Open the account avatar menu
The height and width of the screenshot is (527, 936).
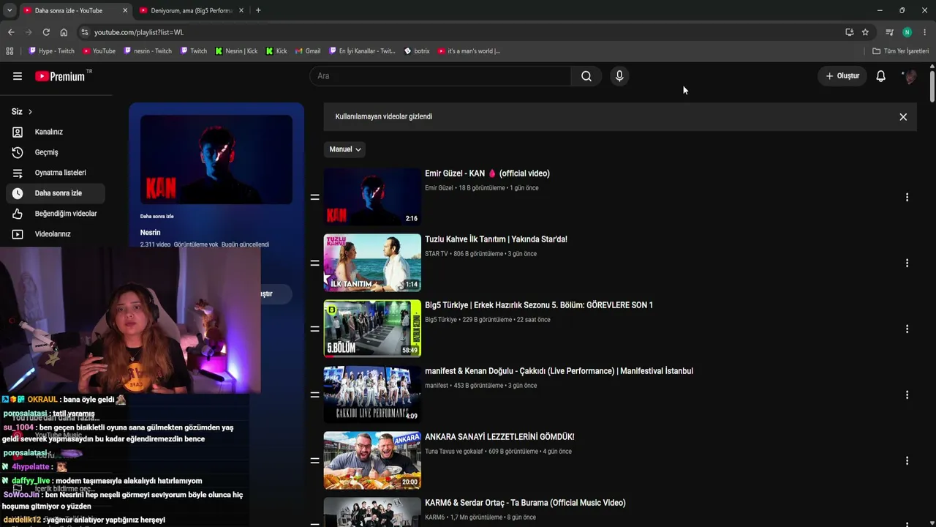[910, 76]
